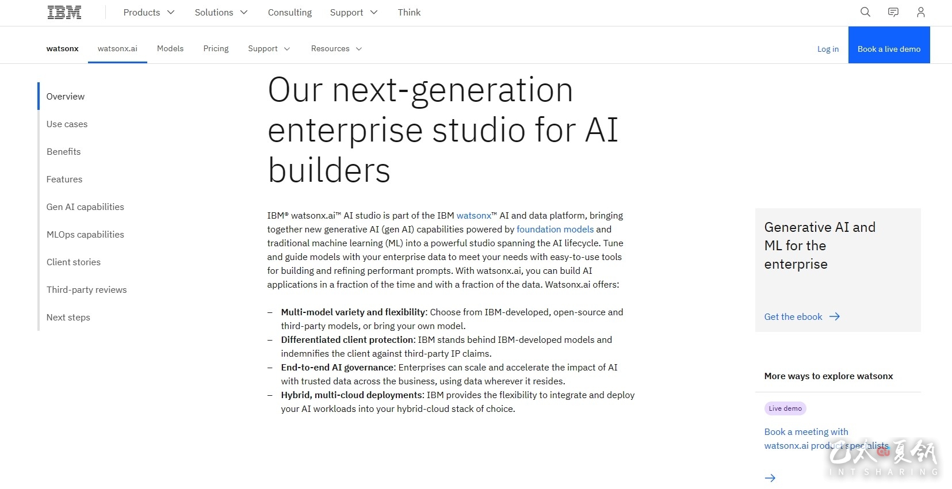
Task: Open the watsonx inline text link
Action: [474, 215]
